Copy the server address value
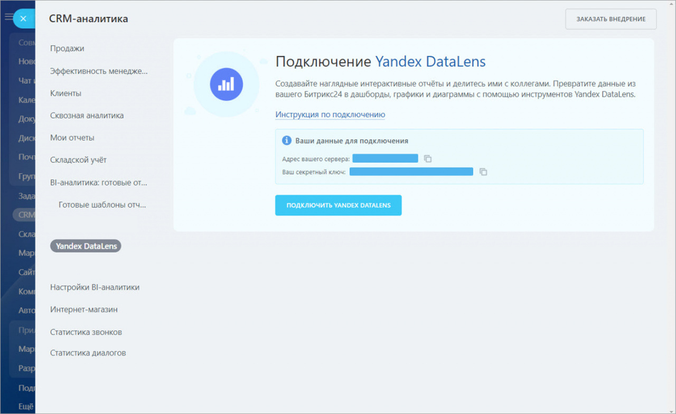Viewport: 676px width, 414px height. click(x=428, y=158)
